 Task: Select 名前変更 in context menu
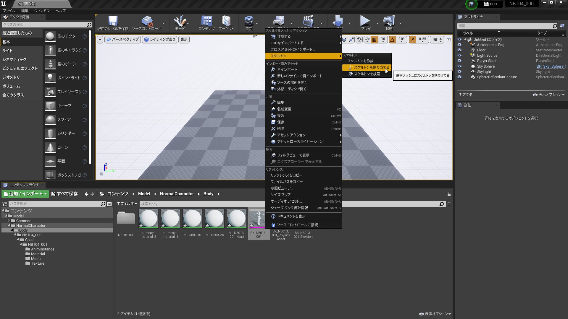pyautogui.click(x=304, y=109)
